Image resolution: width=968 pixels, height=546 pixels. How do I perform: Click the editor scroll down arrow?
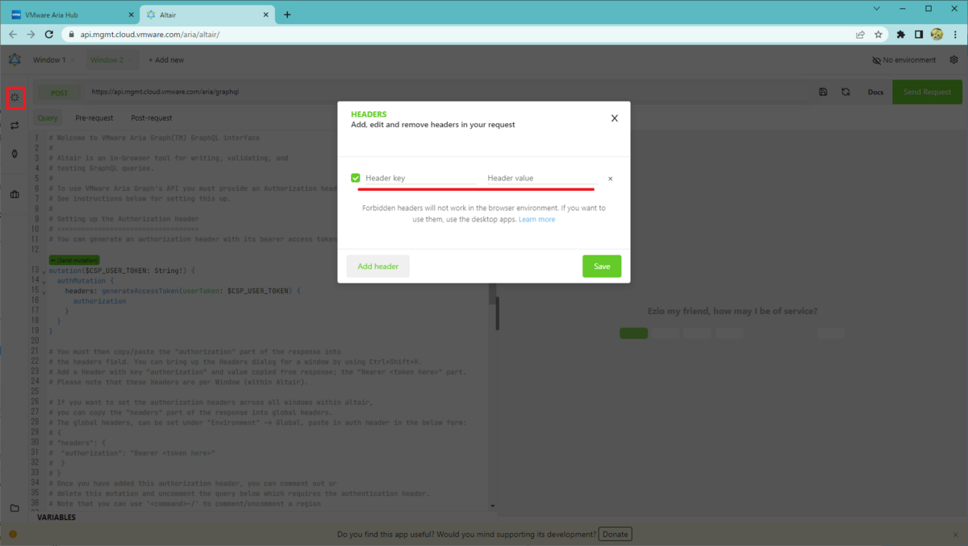[x=493, y=506]
